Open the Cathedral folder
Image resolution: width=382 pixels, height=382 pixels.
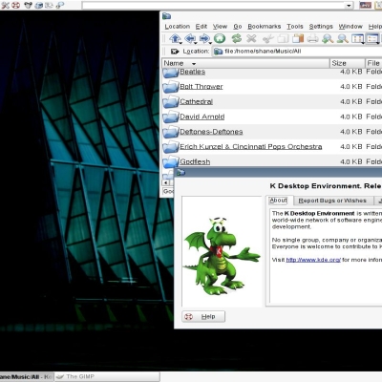click(196, 101)
